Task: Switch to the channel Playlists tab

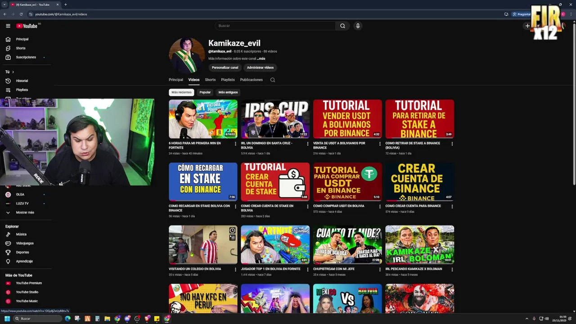Action: click(228, 80)
